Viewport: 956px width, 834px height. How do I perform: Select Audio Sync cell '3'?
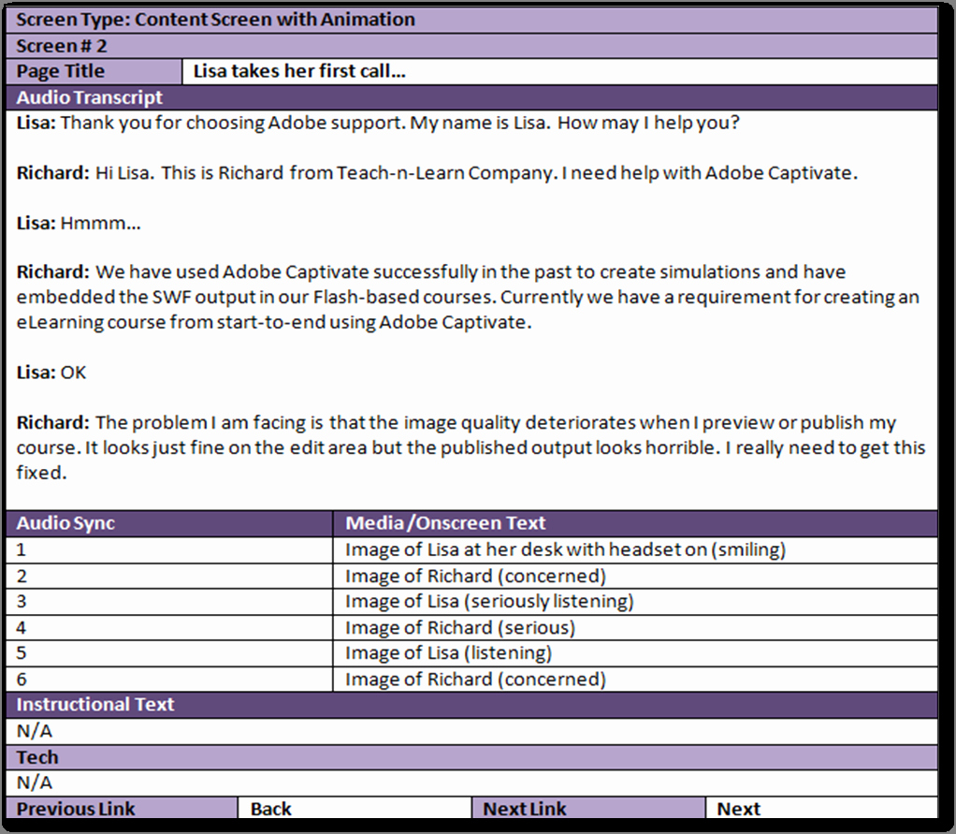tap(169, 602)
